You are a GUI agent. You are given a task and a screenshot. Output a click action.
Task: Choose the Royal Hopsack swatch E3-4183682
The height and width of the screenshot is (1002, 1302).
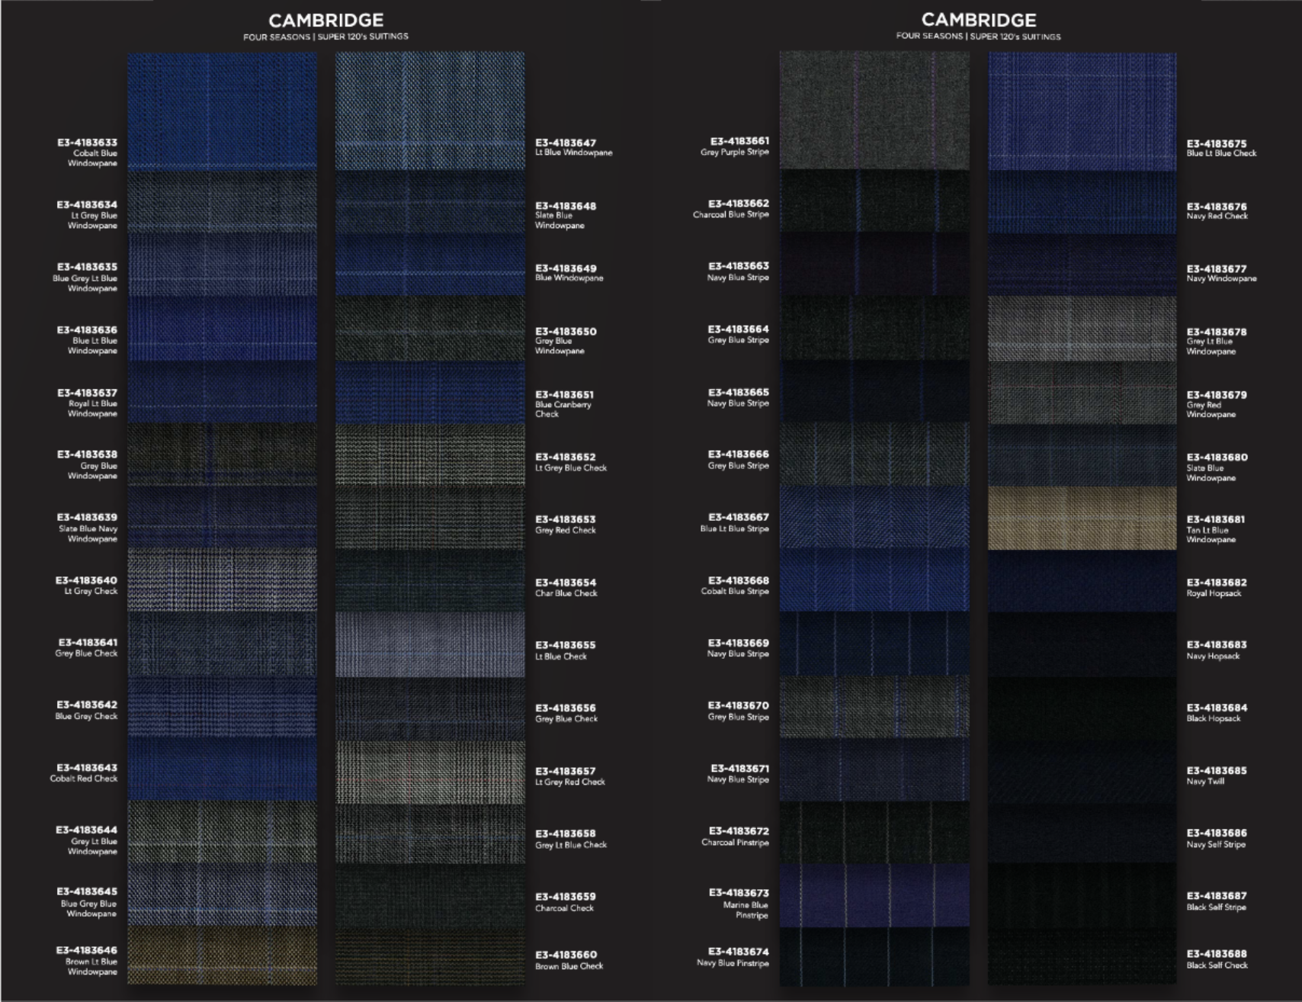1082,581
